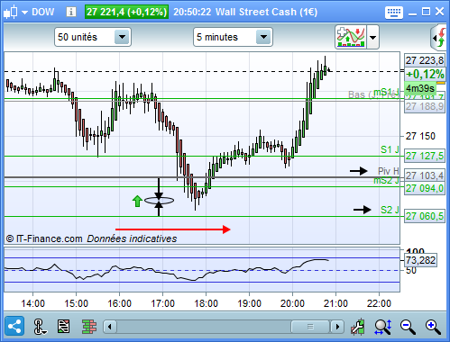450x342 pixels.
Task: Click the scroll left arrow
Action: 110,327
